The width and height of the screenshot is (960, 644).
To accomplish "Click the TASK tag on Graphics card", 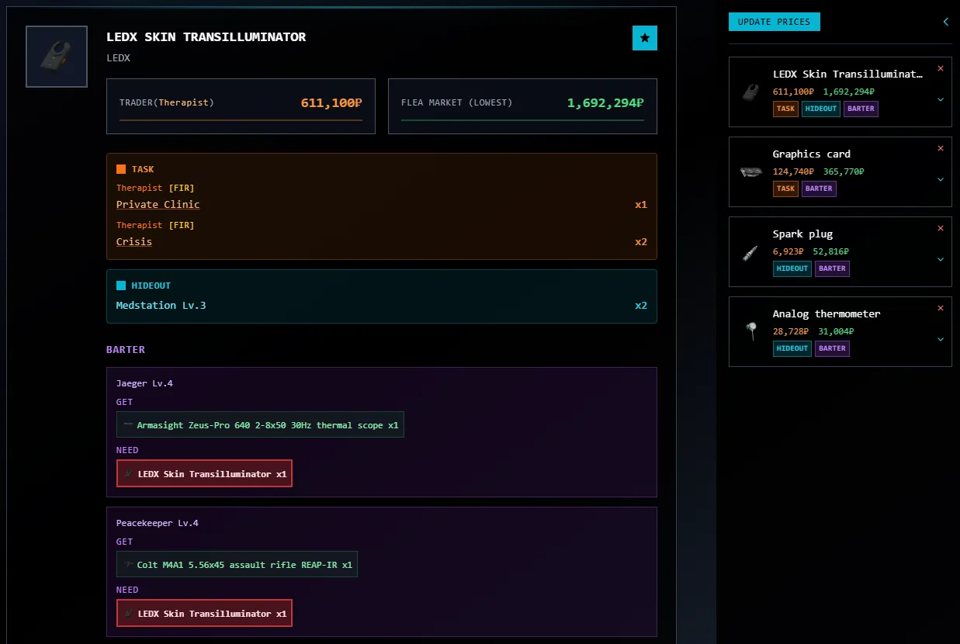I will point(785,189).
